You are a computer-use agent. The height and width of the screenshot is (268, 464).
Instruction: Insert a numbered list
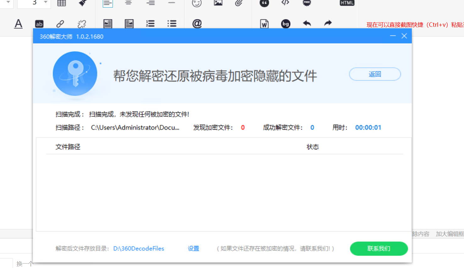point(150,24)
